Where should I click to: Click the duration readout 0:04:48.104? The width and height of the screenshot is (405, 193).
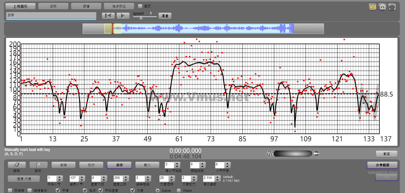(185, 156)
